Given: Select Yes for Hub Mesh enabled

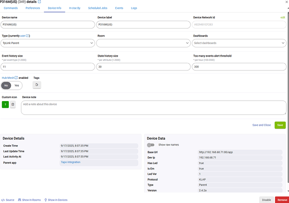Looking at the screenshot, I should [17, 86].
